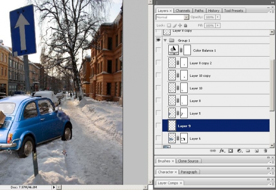
Task: Click chain link of Layer 5
Action: [178, 113]
